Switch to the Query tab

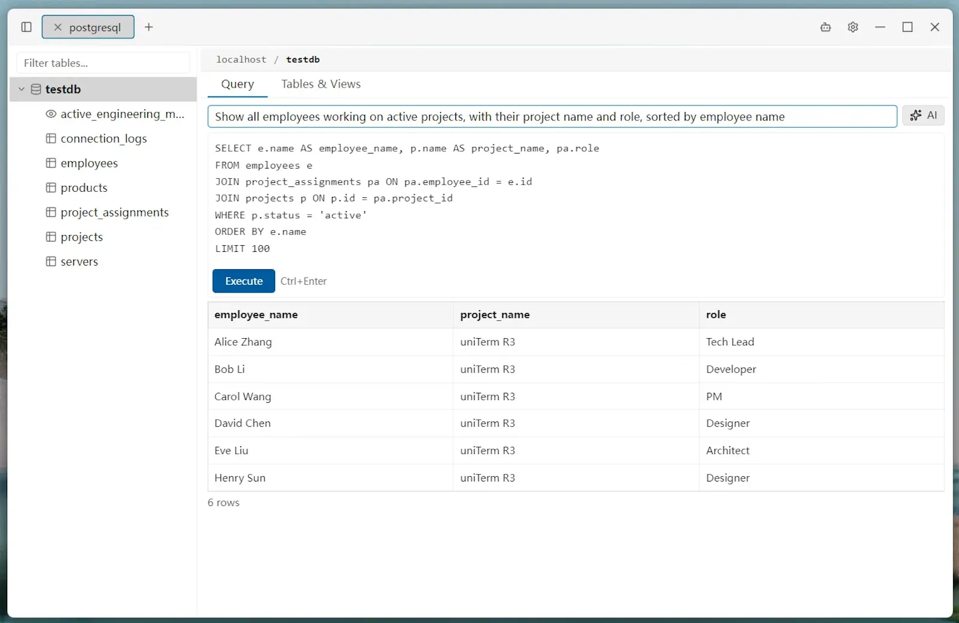click(x=237, y=85)
